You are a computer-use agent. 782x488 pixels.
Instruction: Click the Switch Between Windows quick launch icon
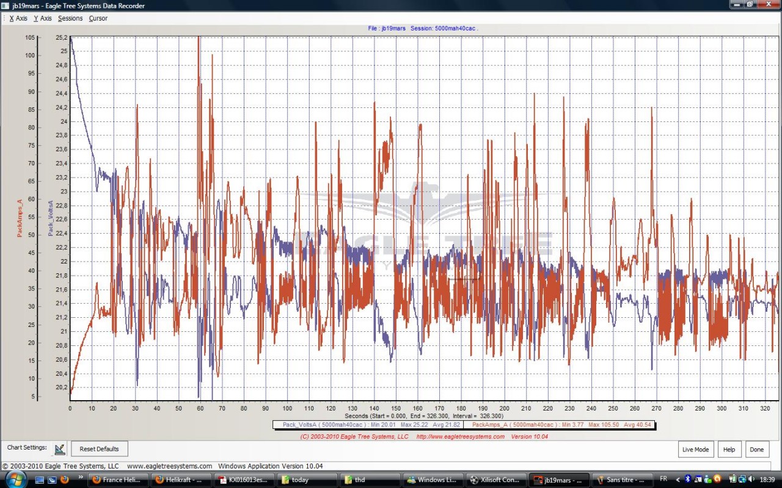(x=52, y=480)
